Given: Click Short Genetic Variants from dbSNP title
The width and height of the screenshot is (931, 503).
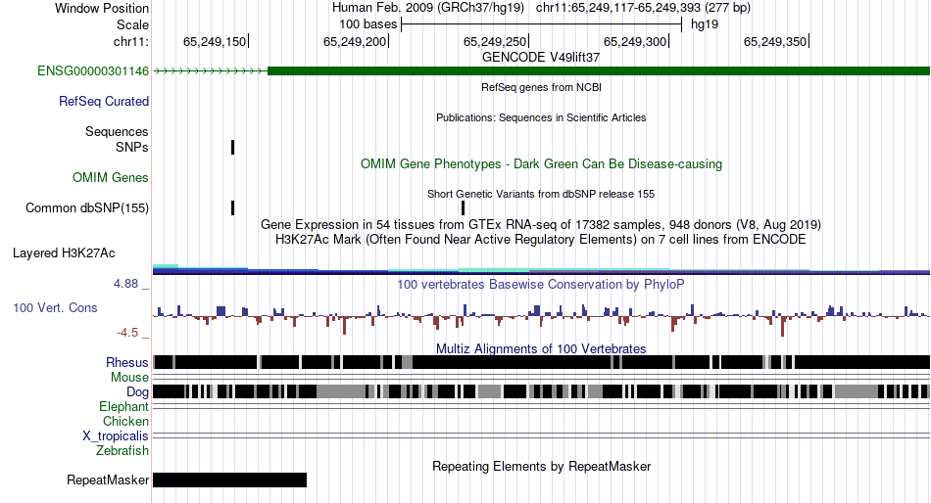Looking at the screenshot, I should [541, 194].
